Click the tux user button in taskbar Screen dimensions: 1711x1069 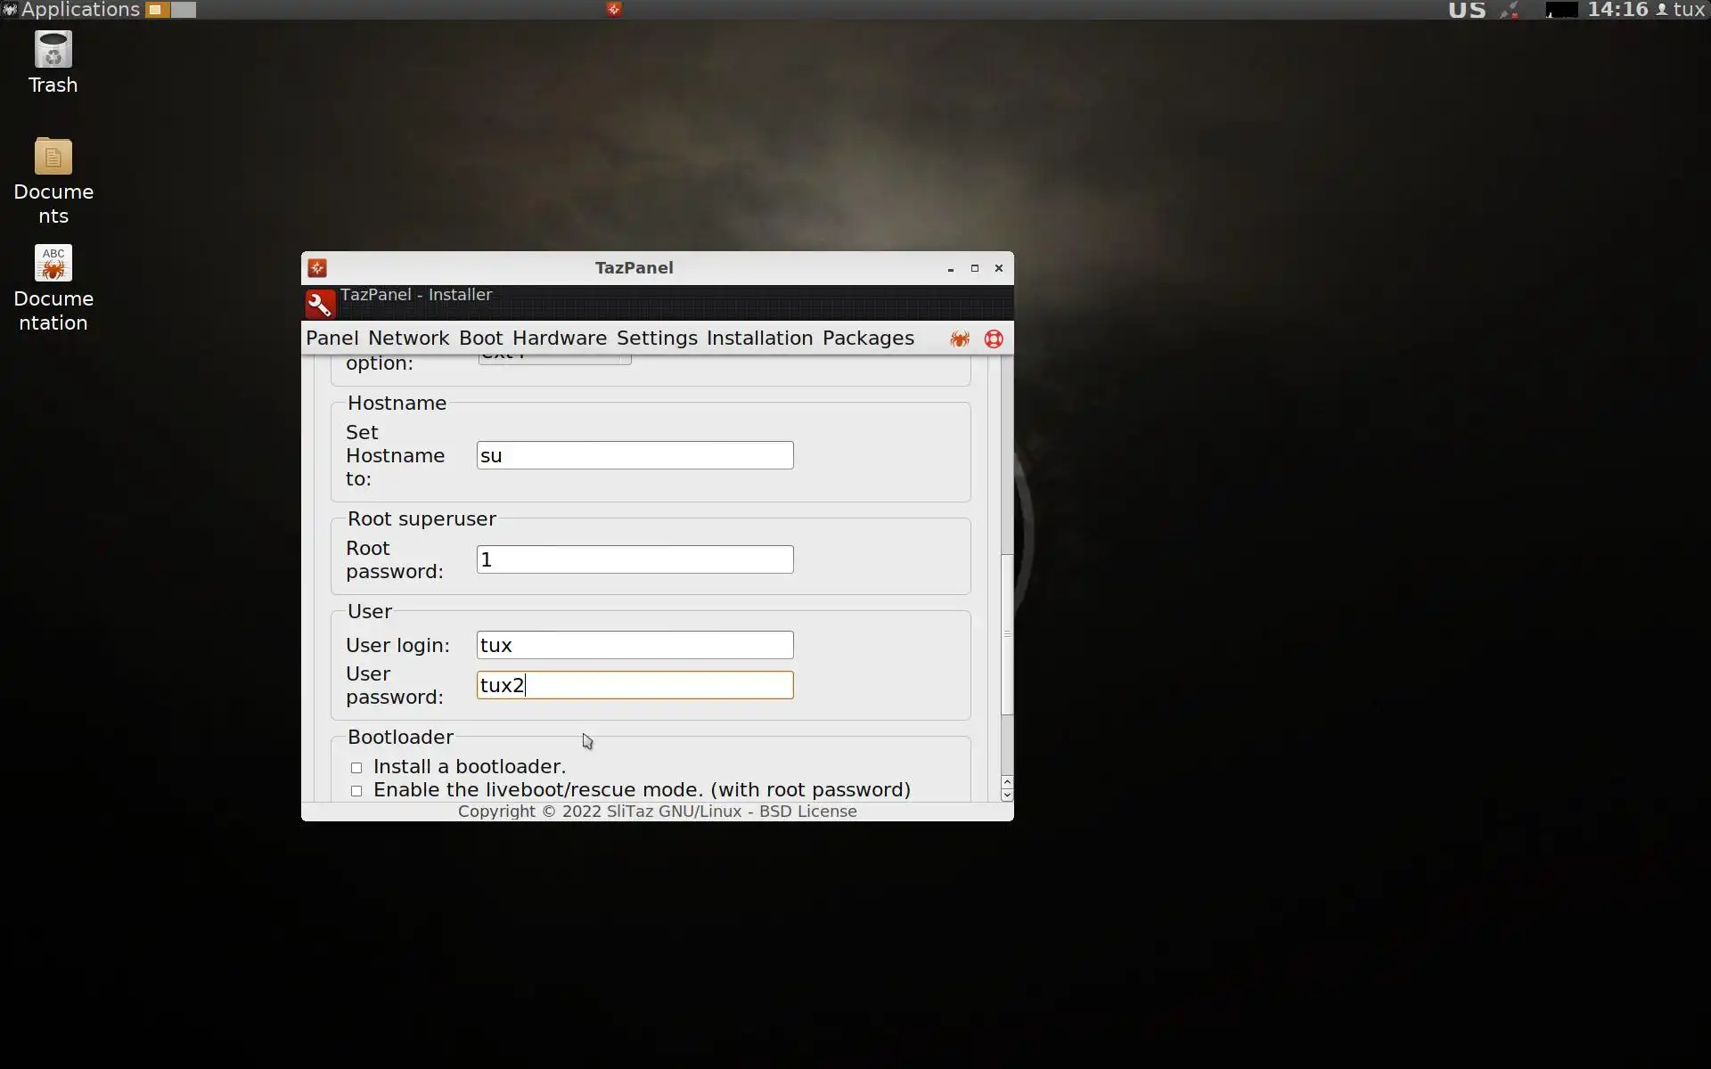point(1681,10)
